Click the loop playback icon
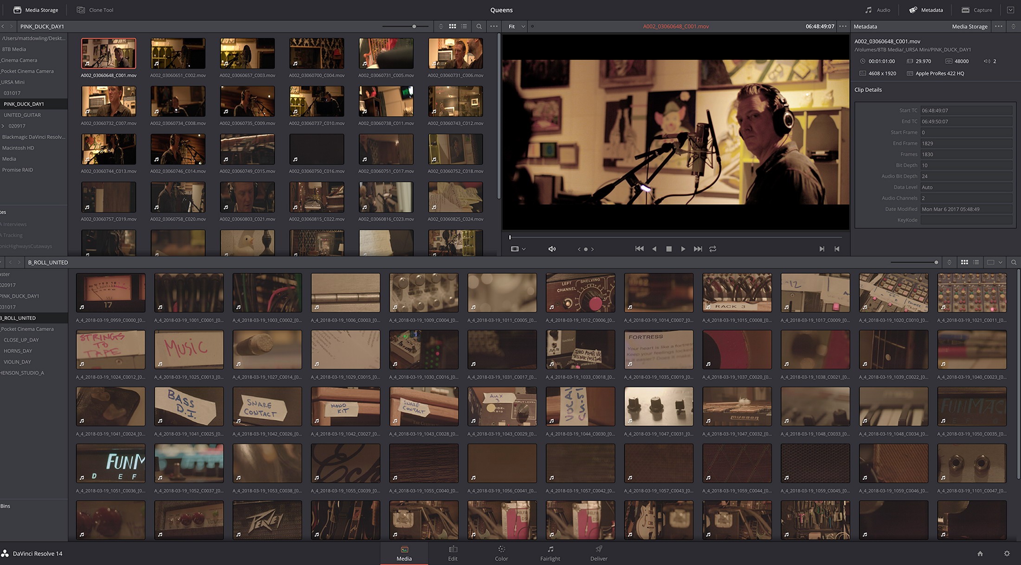Screen dimensions: 1021x565 pyautogui.click(x=712, y=249)
